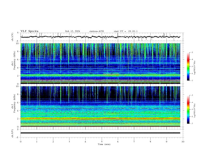Click time axis tick label "7"
206x159 pixels.
[x=134, y=142]
